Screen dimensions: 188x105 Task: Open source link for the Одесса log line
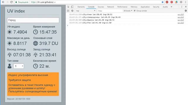(181, 20)
